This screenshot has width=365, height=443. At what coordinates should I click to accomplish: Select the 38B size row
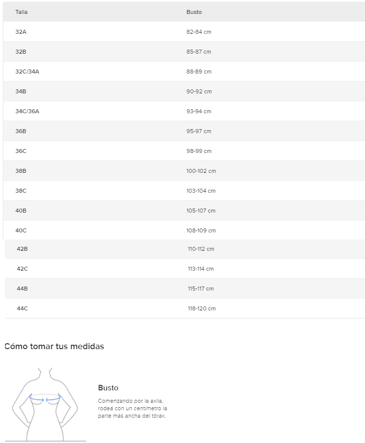click(x=21, y=171)
